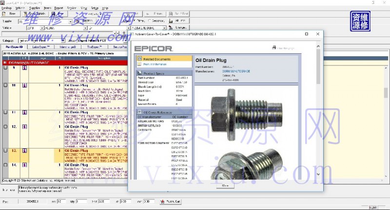The image size is (390, 210).
Task: Click the Save Vehicle toolbar button
Action: pos(35,14)
